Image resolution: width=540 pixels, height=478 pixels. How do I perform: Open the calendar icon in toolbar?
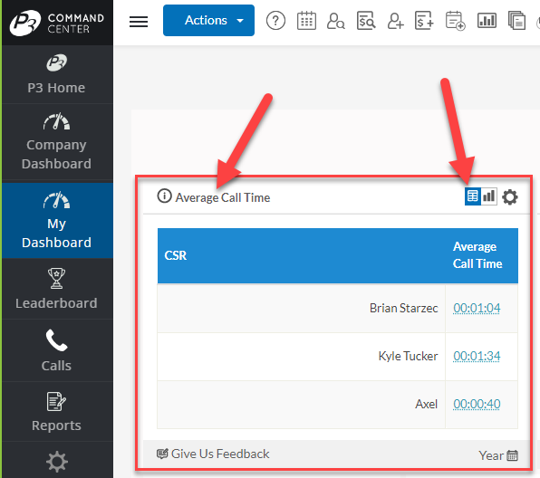click(x=306, y=21)
